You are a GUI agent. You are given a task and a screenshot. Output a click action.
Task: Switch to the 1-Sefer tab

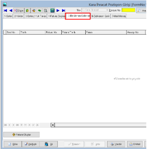point(8,16)
